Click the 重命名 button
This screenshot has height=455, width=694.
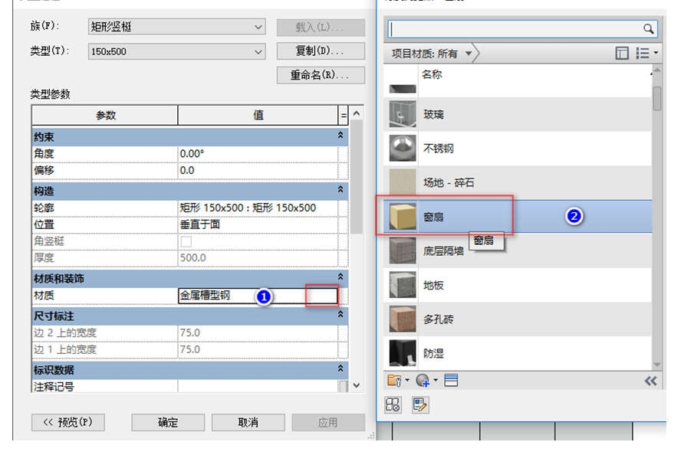tap(321, 74)
